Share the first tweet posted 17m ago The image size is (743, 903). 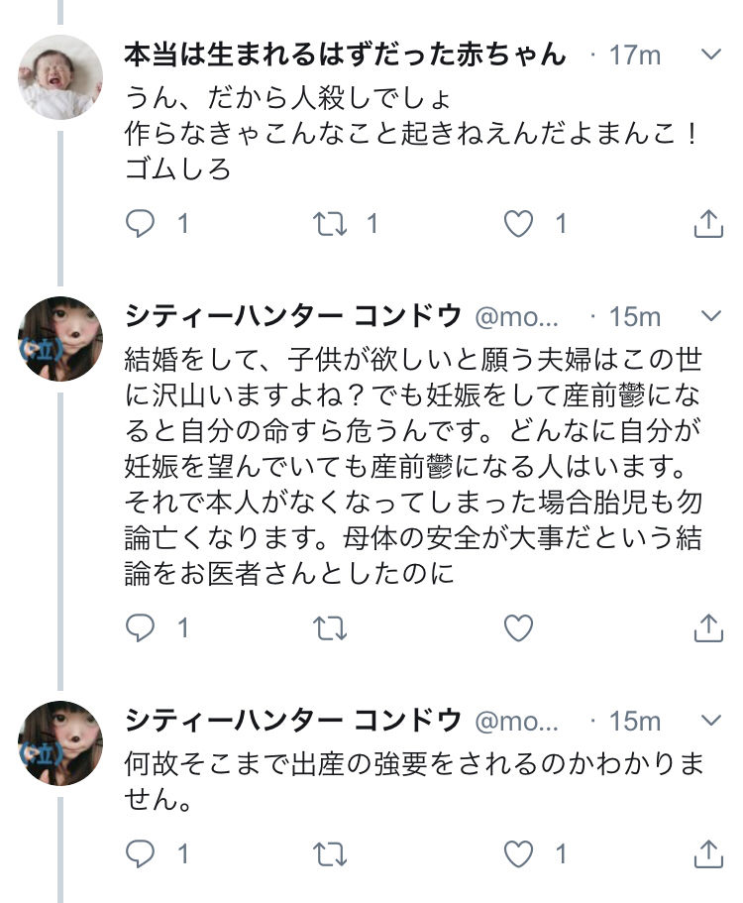point(707,224)
